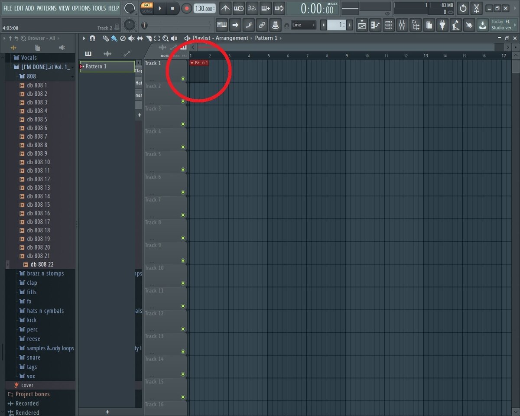The image size is (520, 416).
Task: Open the FILE menu
Action: point(8,8)
